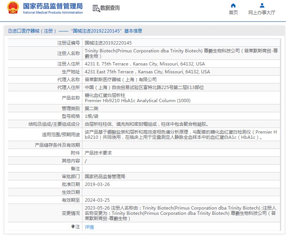Click the 注册人名称 label cell
The height and width of the screenshot is (235, 286).
point(69,53)
